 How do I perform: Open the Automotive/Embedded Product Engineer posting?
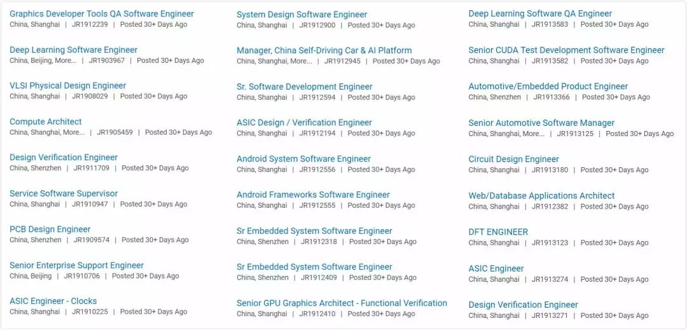(x=548, y=86)
